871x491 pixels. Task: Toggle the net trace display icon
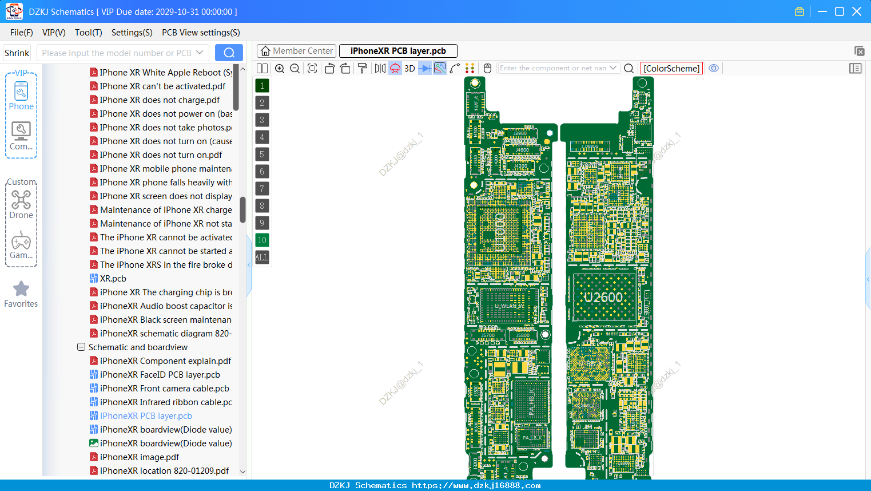coord(440,68)
